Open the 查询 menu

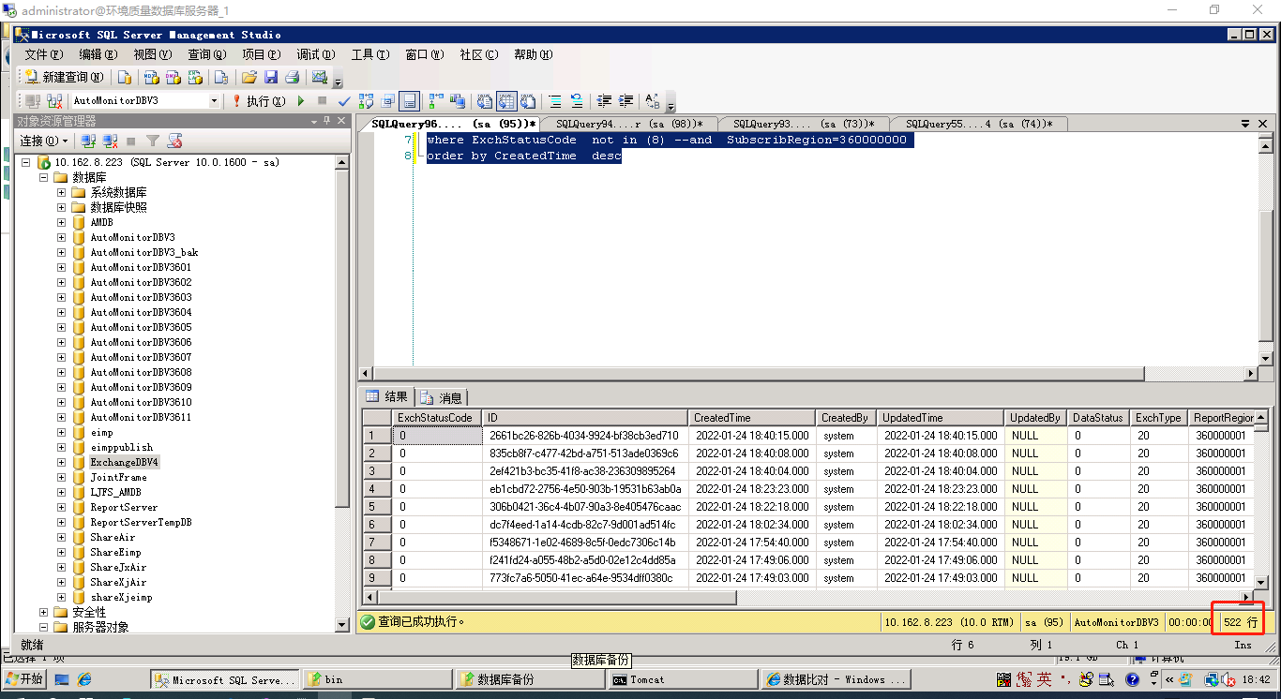click(x=207, y=54)
